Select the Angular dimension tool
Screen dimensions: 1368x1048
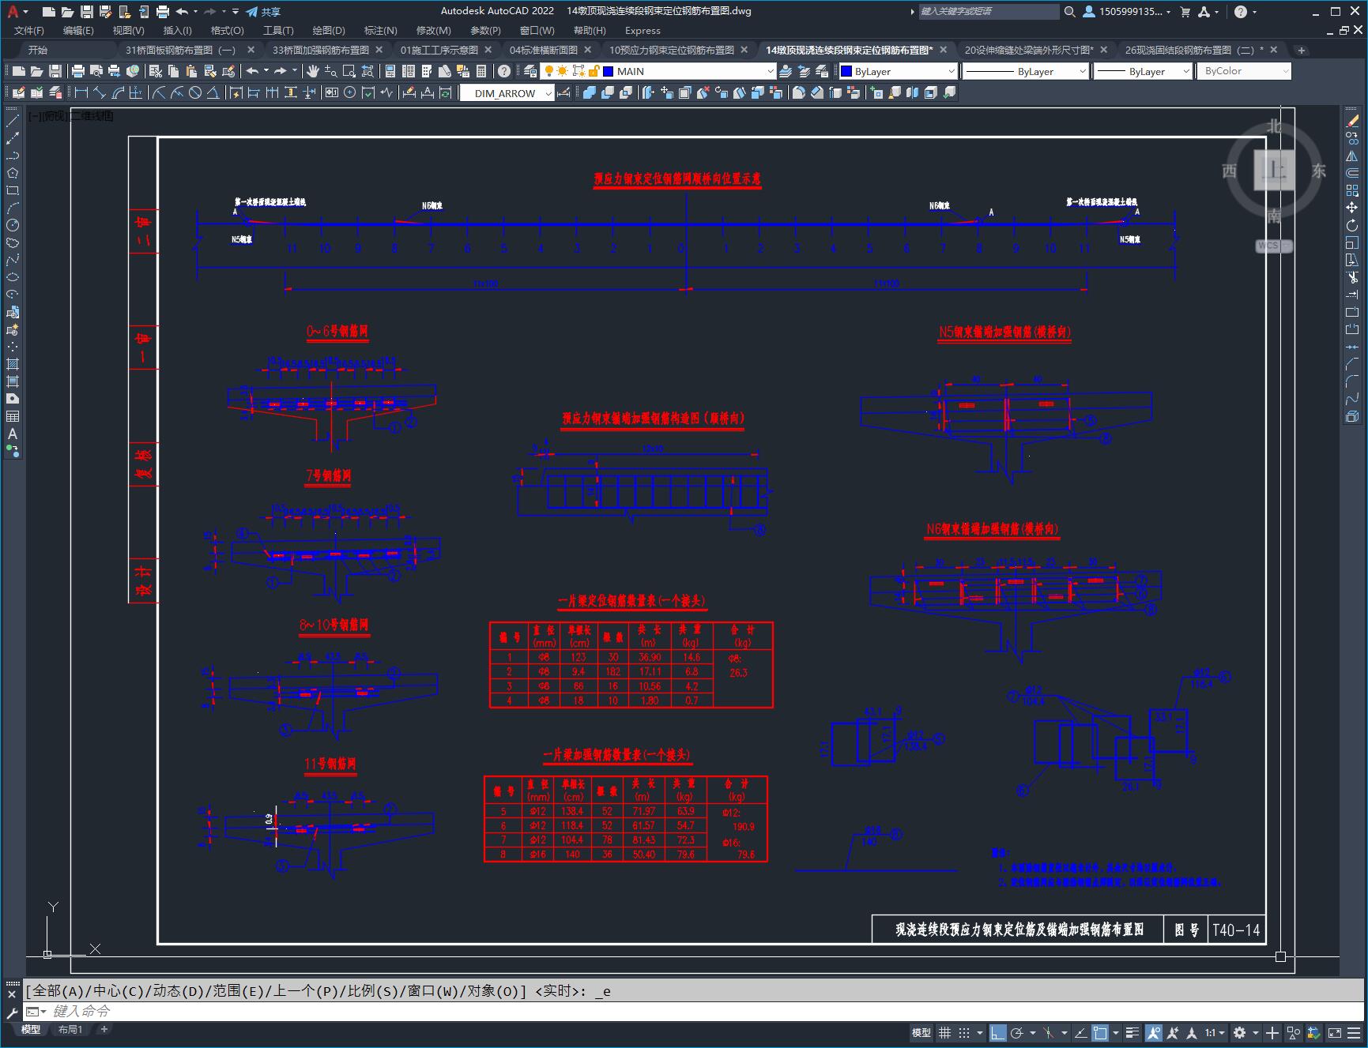tap(213, 92)
